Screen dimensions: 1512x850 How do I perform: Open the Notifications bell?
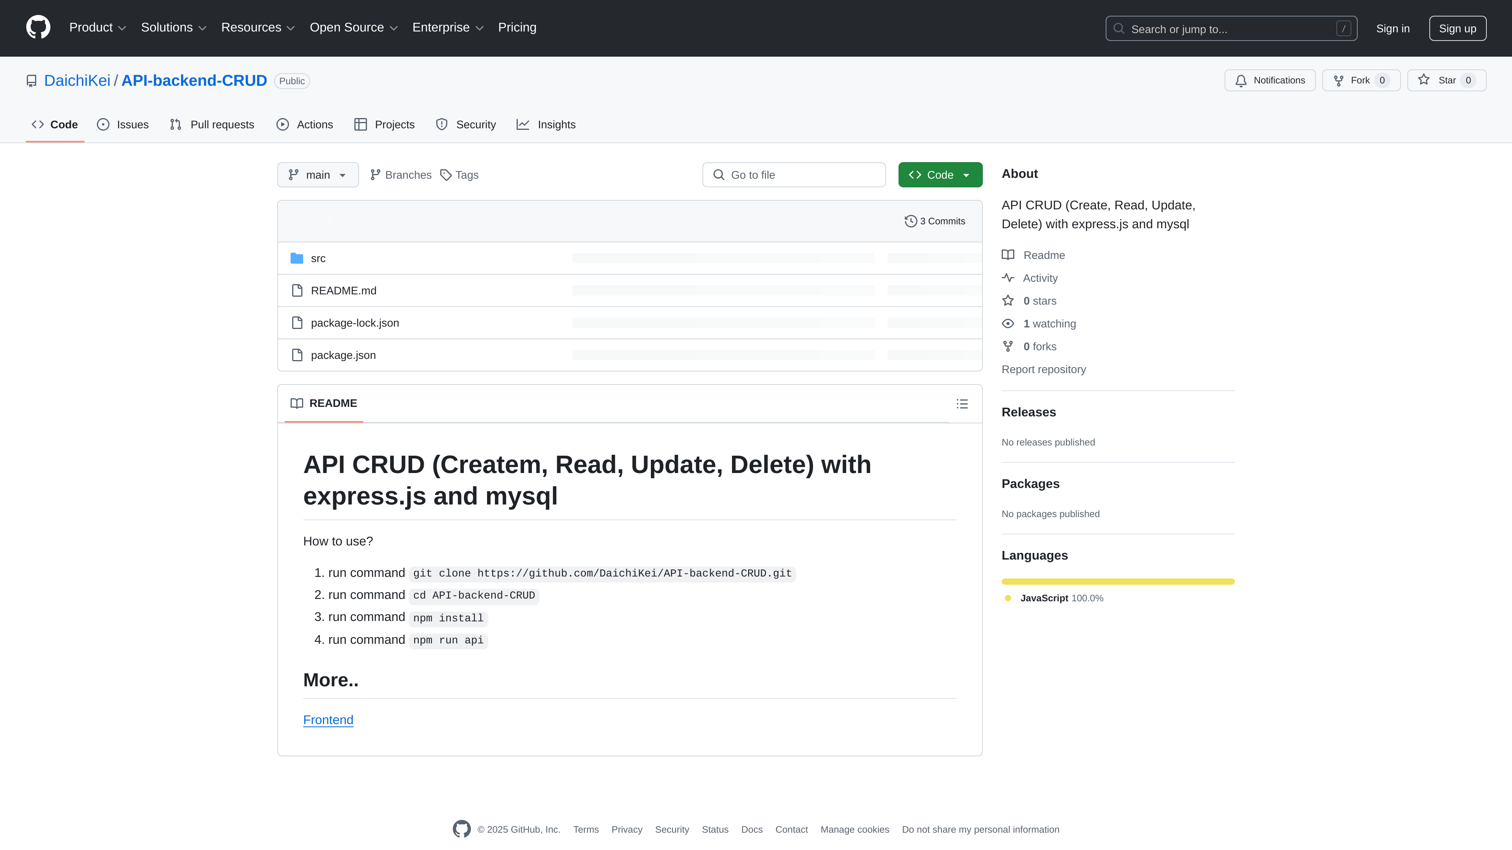tap(1240, 80)
